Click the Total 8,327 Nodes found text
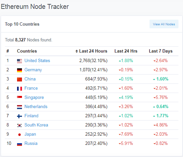 point(29,40)
